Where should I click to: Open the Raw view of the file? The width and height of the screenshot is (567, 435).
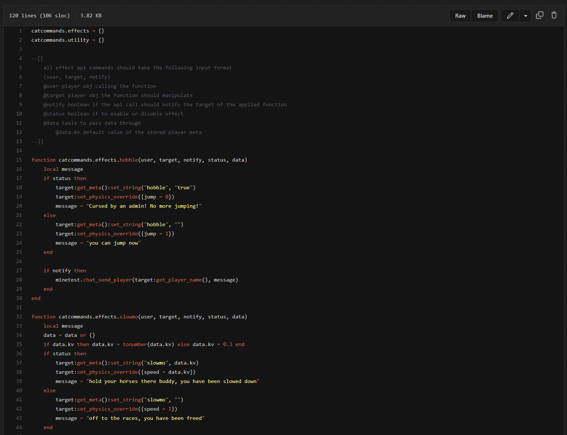click(460, 16)
